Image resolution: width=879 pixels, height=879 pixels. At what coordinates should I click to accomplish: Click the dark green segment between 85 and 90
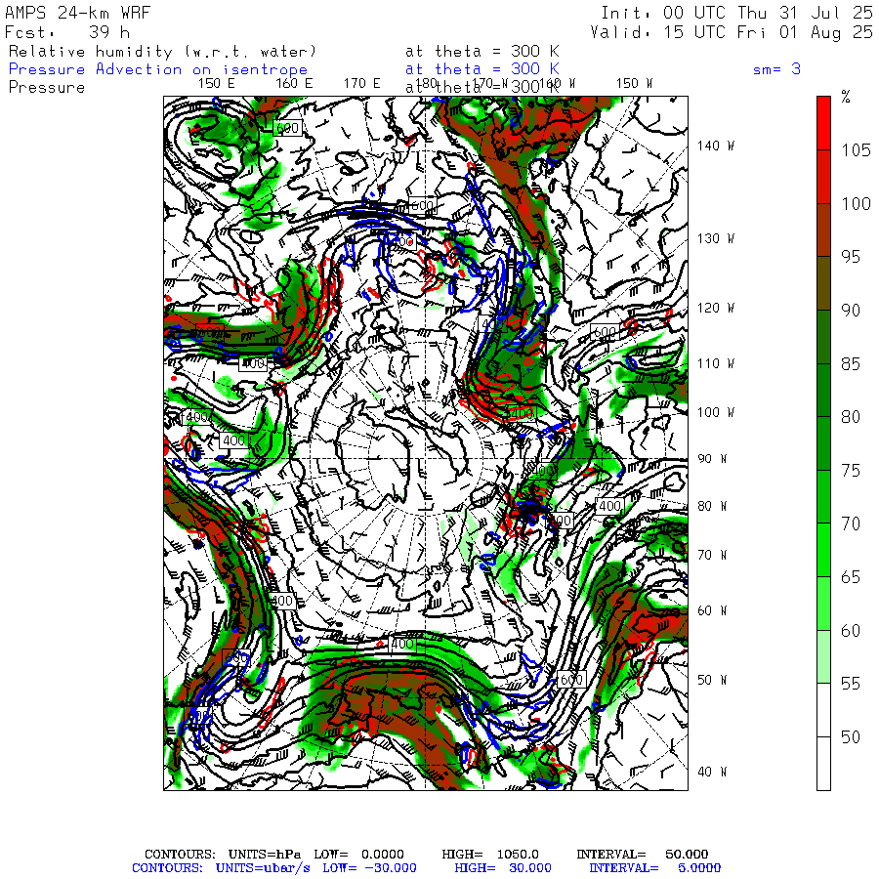click(823, 337)
